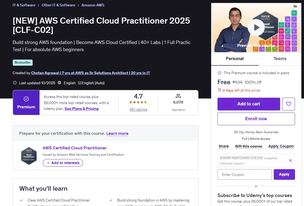Screen dimensions: 304x206
Task: Focus the Enter Coupon input field
Action: pyautogui.click(x=245, y=174)
